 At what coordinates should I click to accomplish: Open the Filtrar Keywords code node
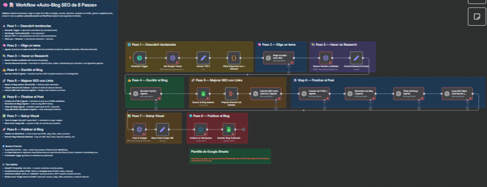click(234, 58)
